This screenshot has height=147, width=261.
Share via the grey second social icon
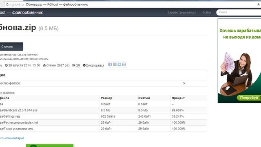pyautogui.click(x=115, y=65)
